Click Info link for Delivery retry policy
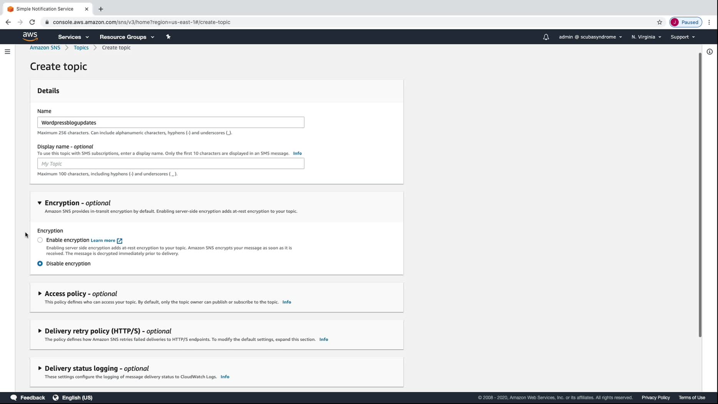 (324, 339)
